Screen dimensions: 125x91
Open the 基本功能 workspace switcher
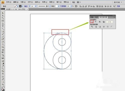pos(118,2)
